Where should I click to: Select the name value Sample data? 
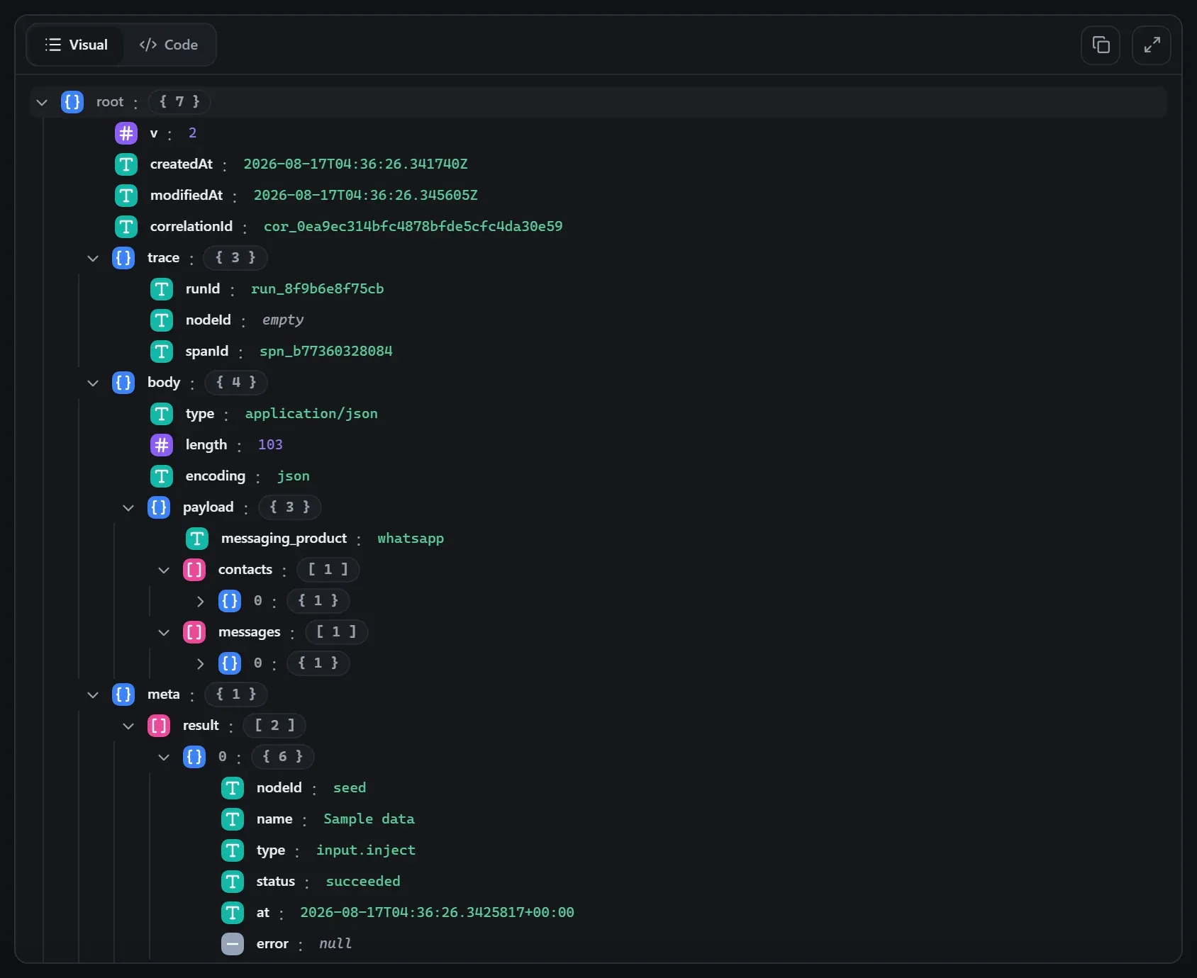pos(369,819)
